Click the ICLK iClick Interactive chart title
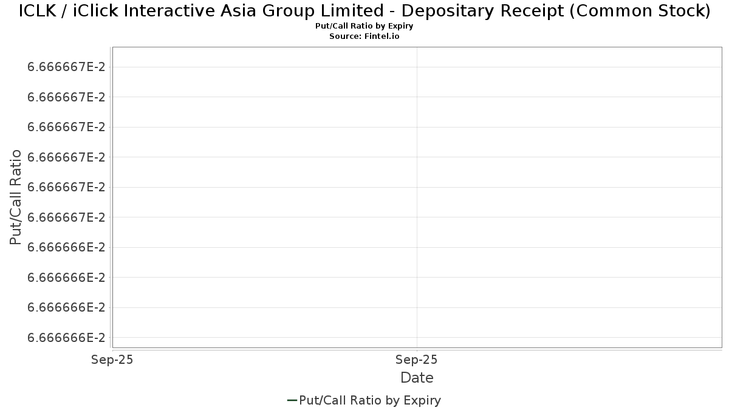Image resolution: width=729 pixels, height=410 pixels. coord(364,11)
